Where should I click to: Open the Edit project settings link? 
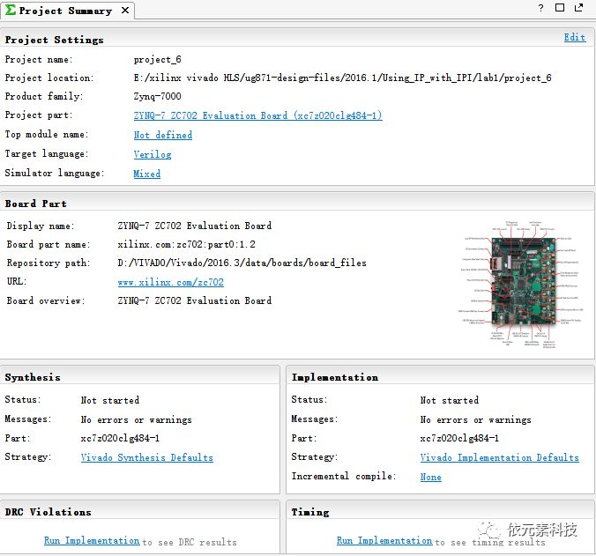point(575,37)
